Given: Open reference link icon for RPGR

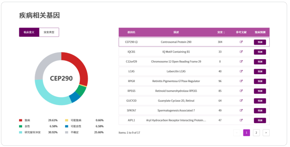Looking at the screenshot, I should (x=241, y=81).
